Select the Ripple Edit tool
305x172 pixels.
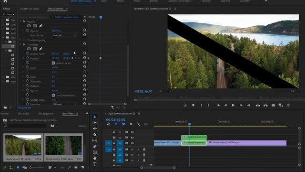pos(95,129)
